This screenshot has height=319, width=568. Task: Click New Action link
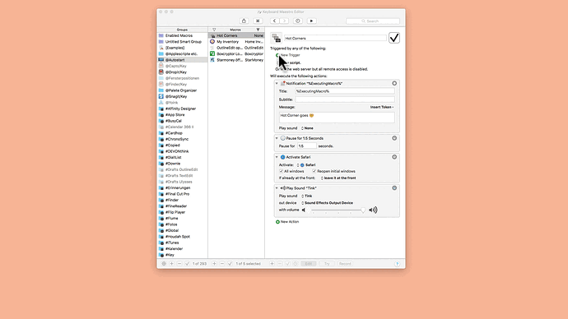290,222
